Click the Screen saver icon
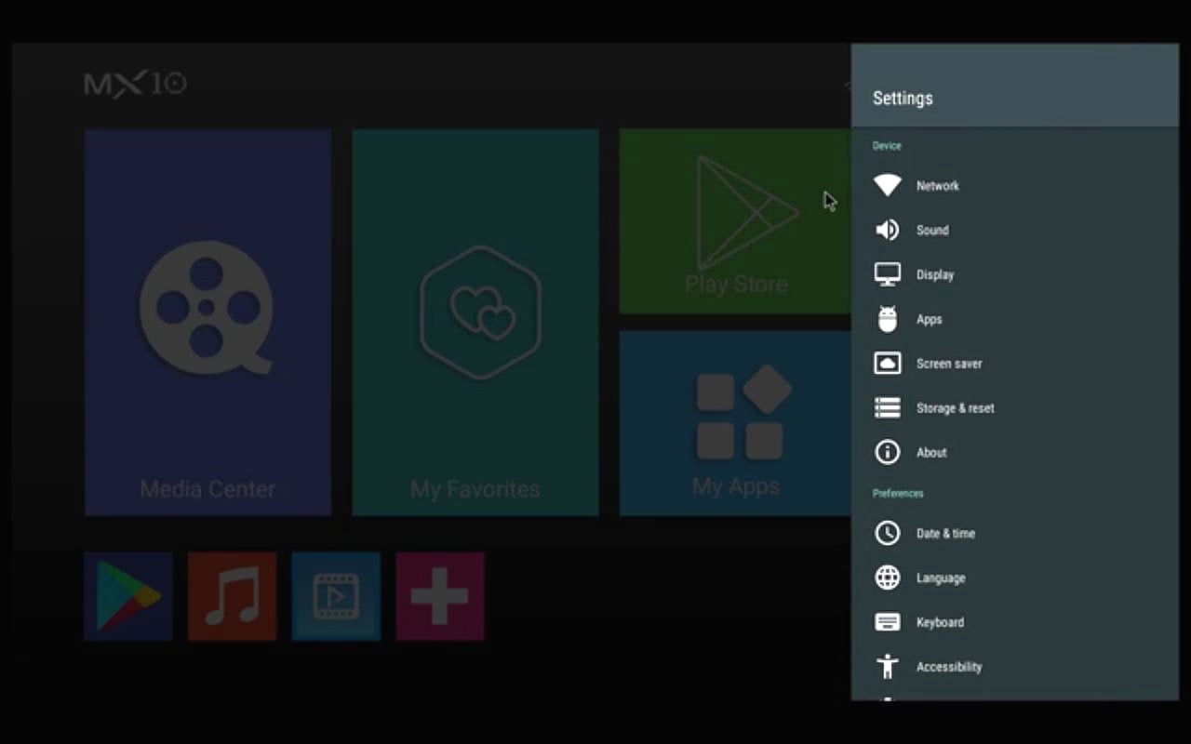This screenshot has height=744, width=1191. pos(888,364)
